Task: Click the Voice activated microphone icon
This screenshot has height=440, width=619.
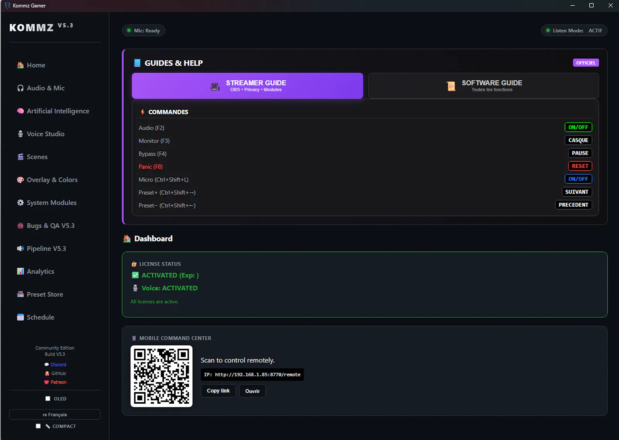Action: tap(135, 288)
